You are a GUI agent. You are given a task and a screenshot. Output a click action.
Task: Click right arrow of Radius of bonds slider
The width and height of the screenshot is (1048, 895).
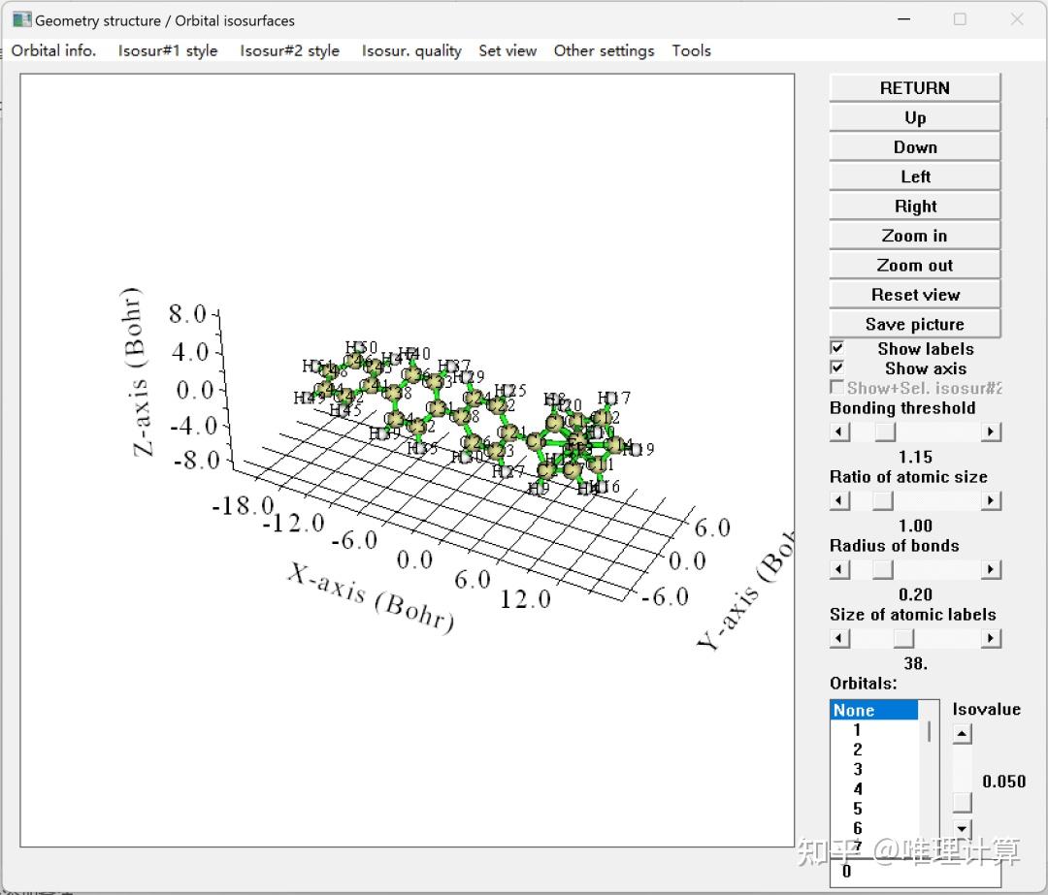coord(991,570)
